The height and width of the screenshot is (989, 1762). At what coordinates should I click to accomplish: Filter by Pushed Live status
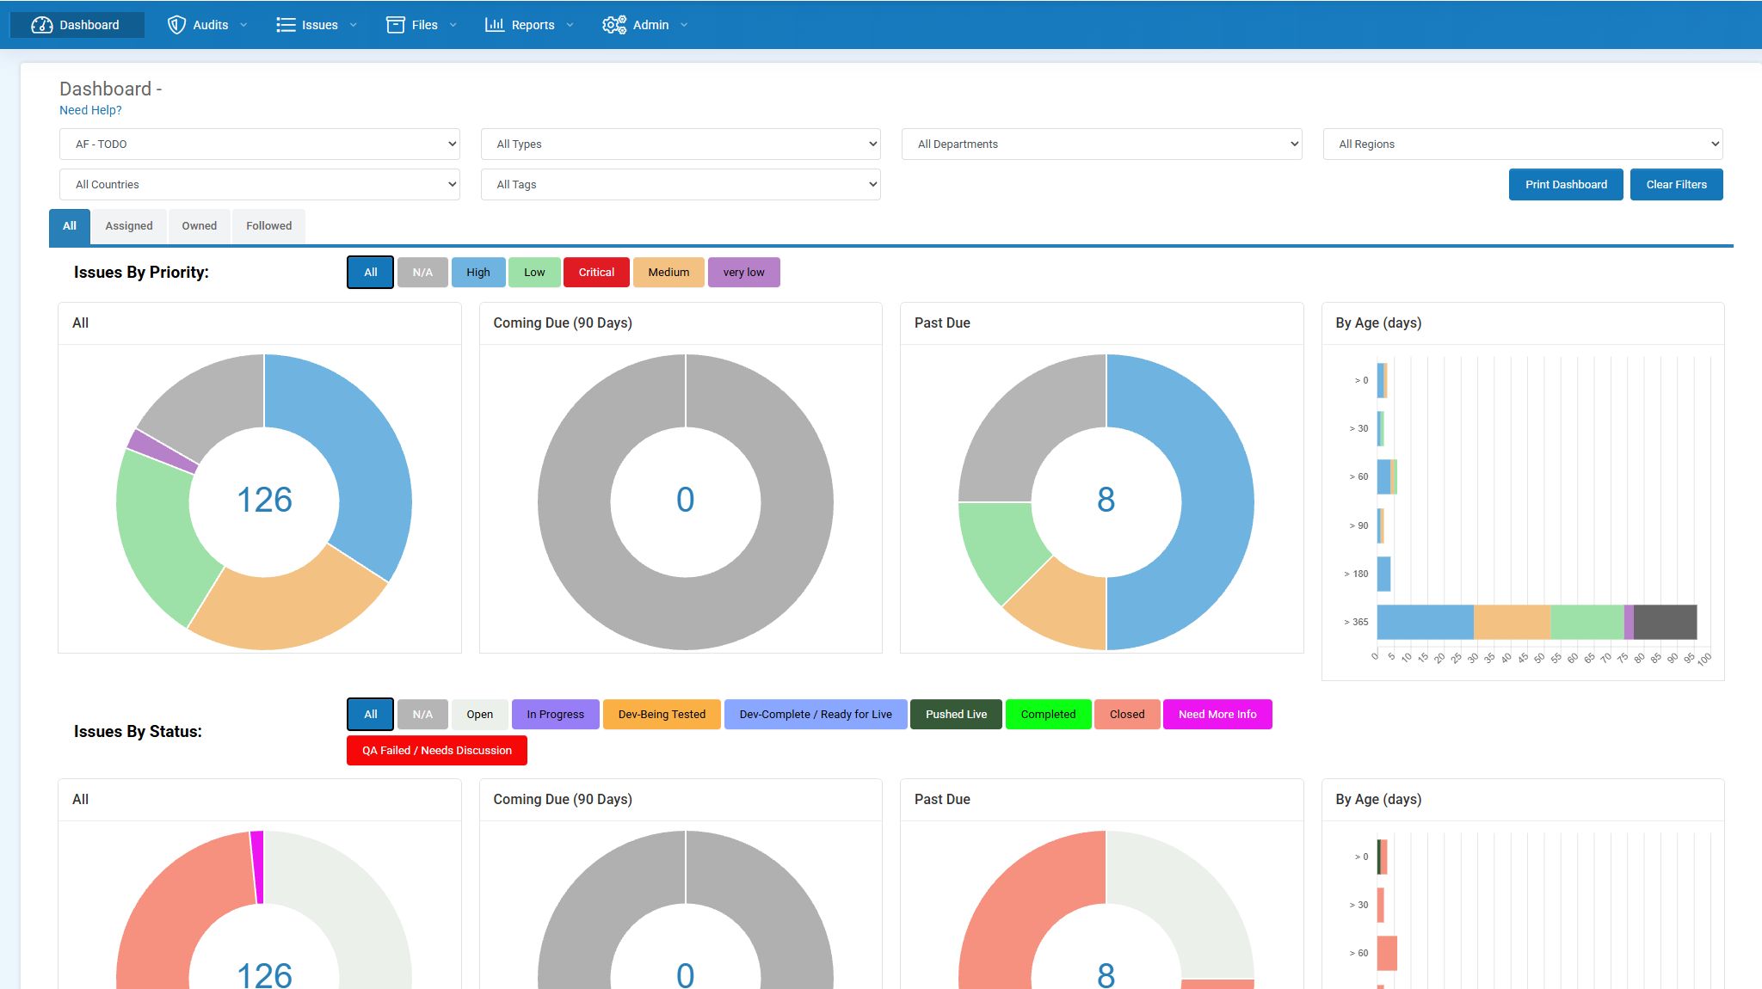[x=956, y=715]
